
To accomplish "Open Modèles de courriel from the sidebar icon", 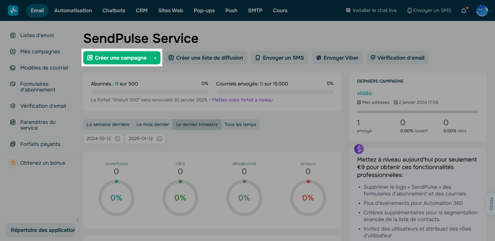I will point(13,67).
